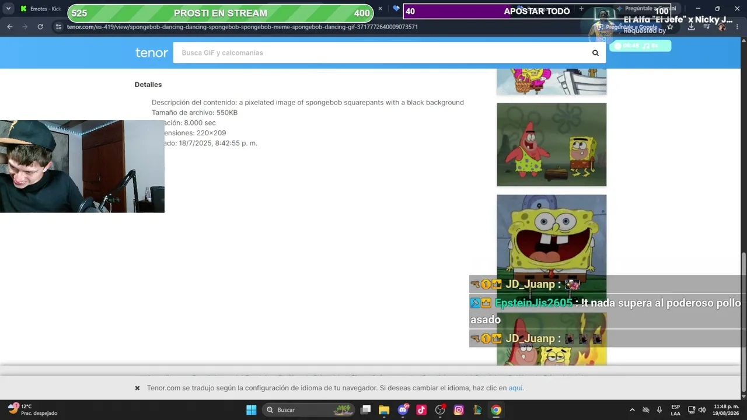Click the 'Tamaño de archivo: 550KB' line

coord(194,113)
